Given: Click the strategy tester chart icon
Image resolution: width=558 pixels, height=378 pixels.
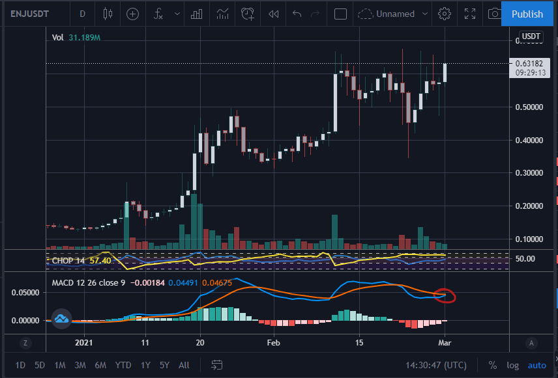Looking at the screenshot, I should (222, 14).
